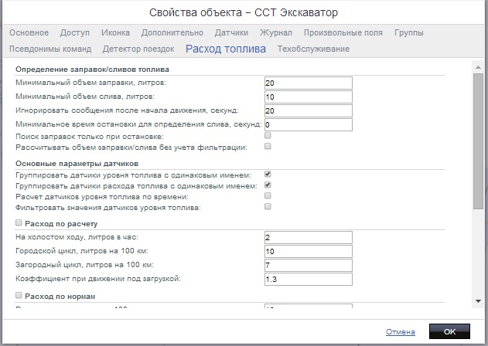Uncheck Группировать датчики уровня топлива checkbox
The image size is (488, 346).
coord(268,175)
